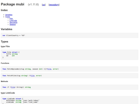Click the v1.11.6 version label
139x104 pixels.
click(33, 5)
